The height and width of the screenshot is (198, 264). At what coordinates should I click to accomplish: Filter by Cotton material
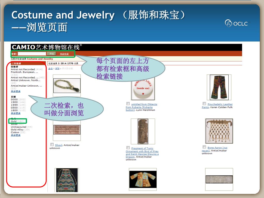click(18, 132)
